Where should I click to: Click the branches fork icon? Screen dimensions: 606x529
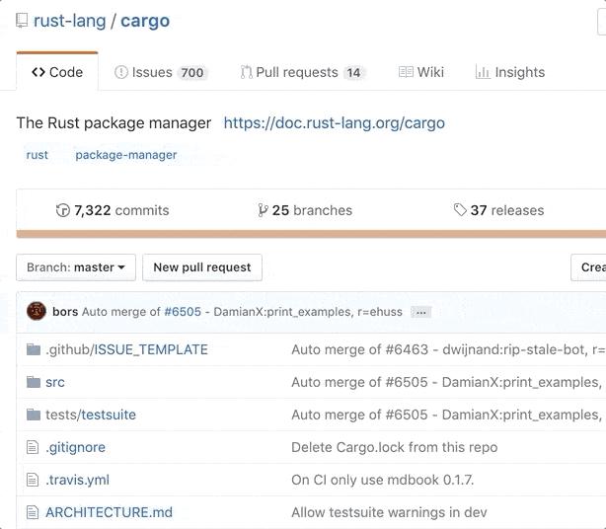tap(263, 210)
